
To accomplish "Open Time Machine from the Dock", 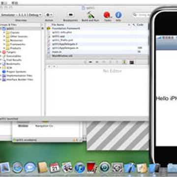I will (105, 168).
